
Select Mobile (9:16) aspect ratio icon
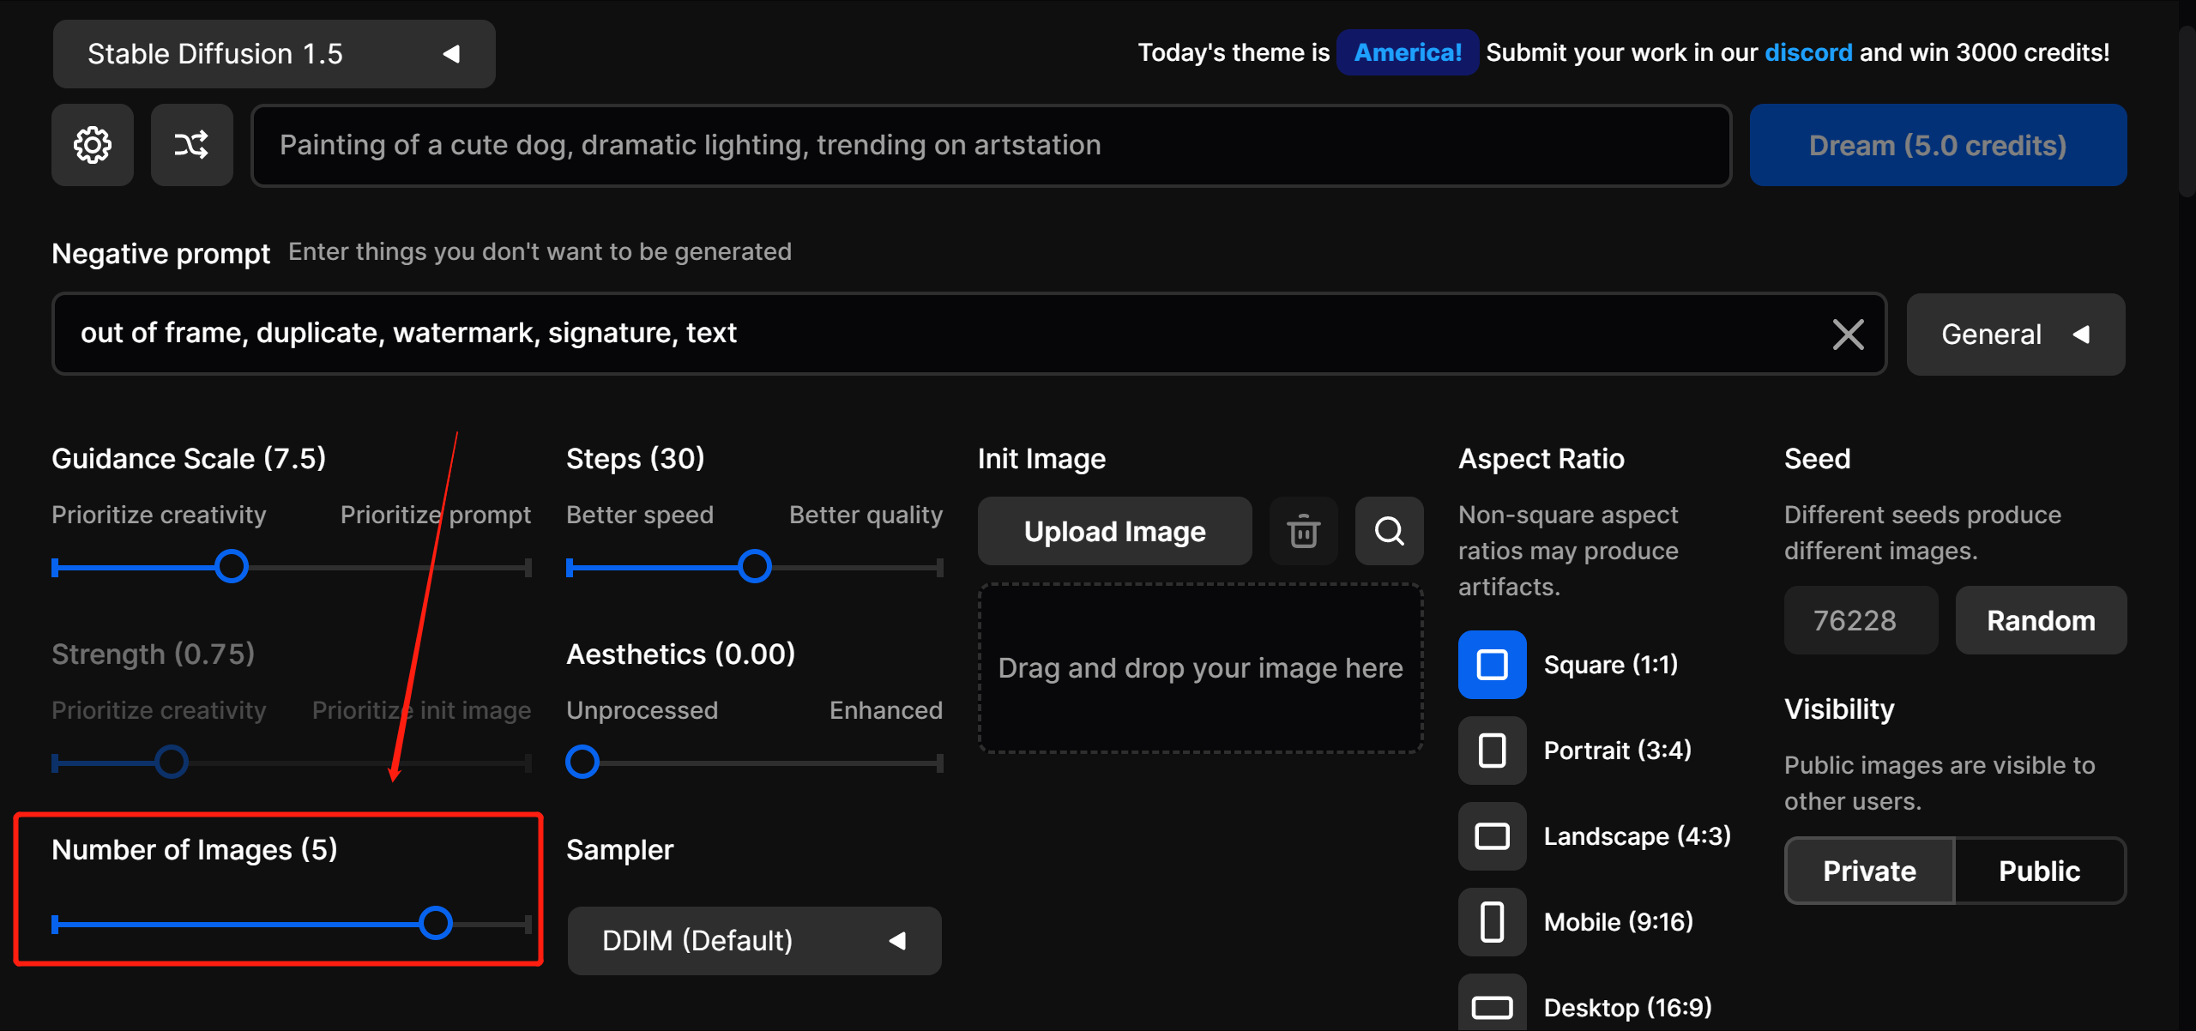1492,922
